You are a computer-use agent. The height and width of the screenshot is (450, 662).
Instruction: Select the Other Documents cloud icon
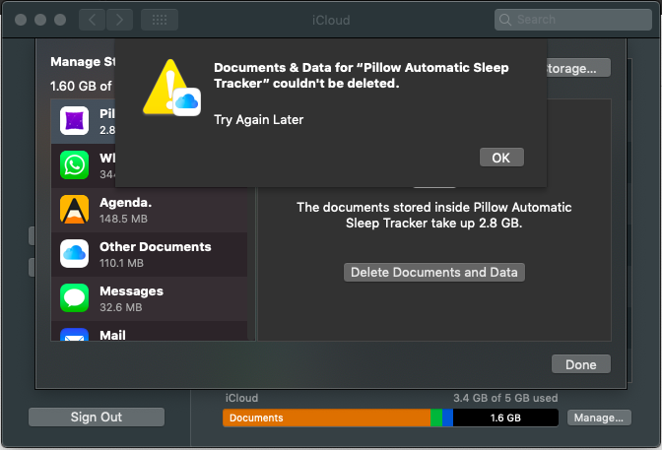click(74, 254)
